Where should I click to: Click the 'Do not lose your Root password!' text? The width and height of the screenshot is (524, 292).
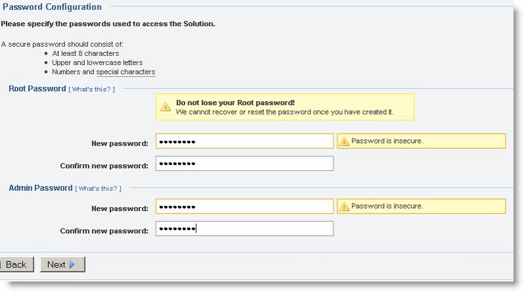(x=235, y=103)
